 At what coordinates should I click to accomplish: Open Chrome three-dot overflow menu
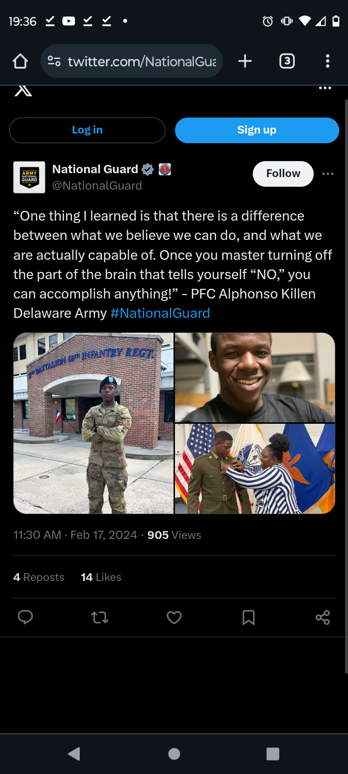click(x=328, y=61)
